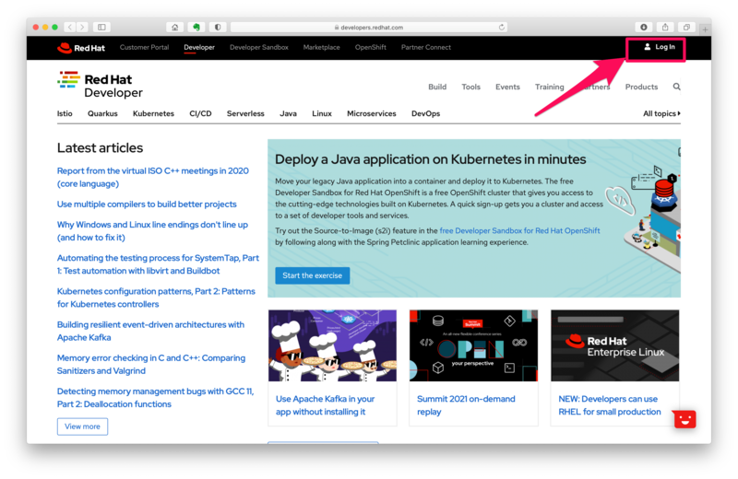Click the View more button

click(x=82, y=426)
